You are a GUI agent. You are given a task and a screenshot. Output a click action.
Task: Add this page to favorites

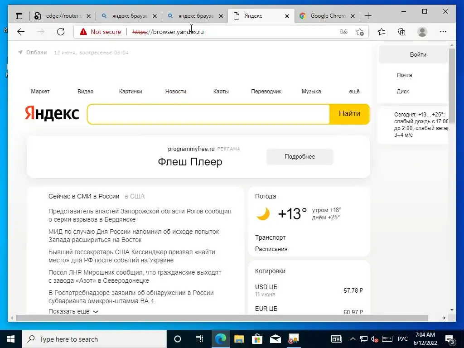360,32
